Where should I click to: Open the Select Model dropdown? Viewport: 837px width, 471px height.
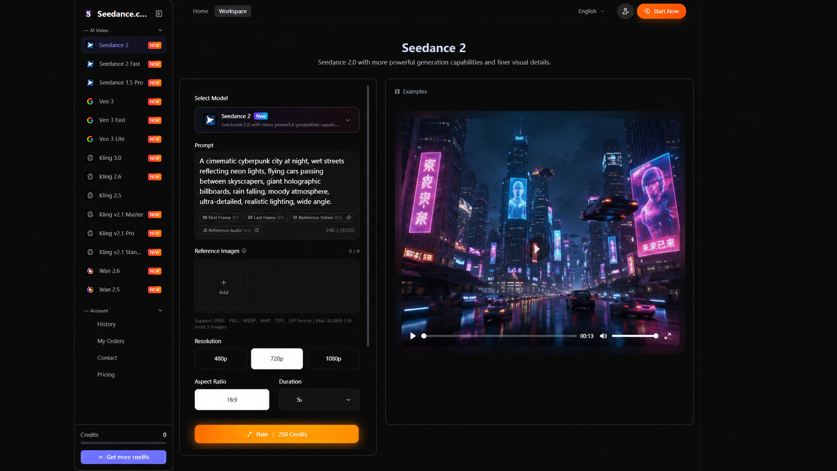click(x=277, y=120)
